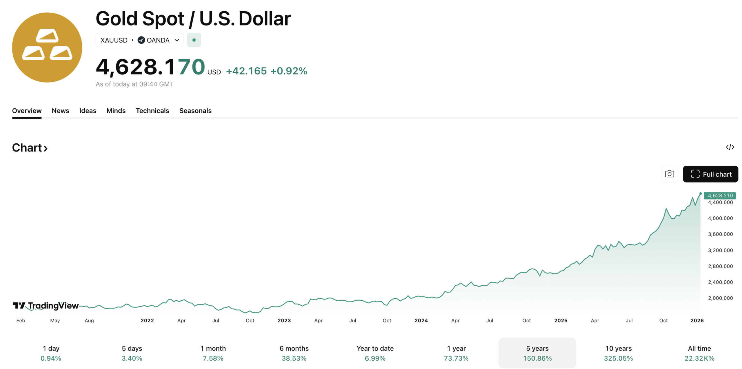This screenshot has width=742, height=369.
Task: Click the Seasonals navigation item
Action: pyautogui.click(x=195, y=111)
